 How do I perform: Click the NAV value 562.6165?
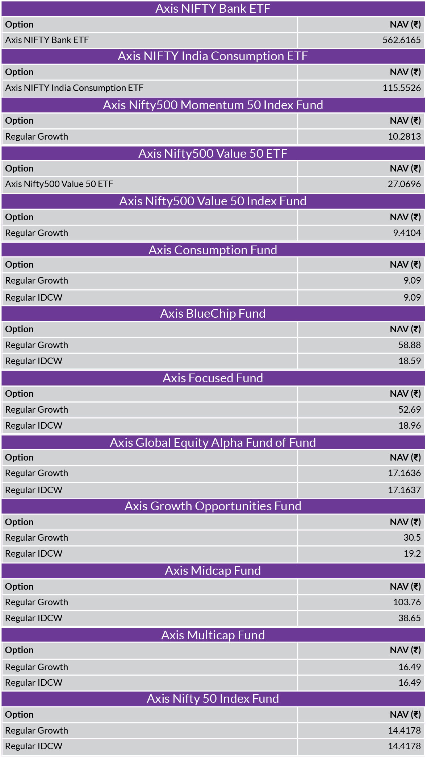pyautogui.click(x=401, y=40)
